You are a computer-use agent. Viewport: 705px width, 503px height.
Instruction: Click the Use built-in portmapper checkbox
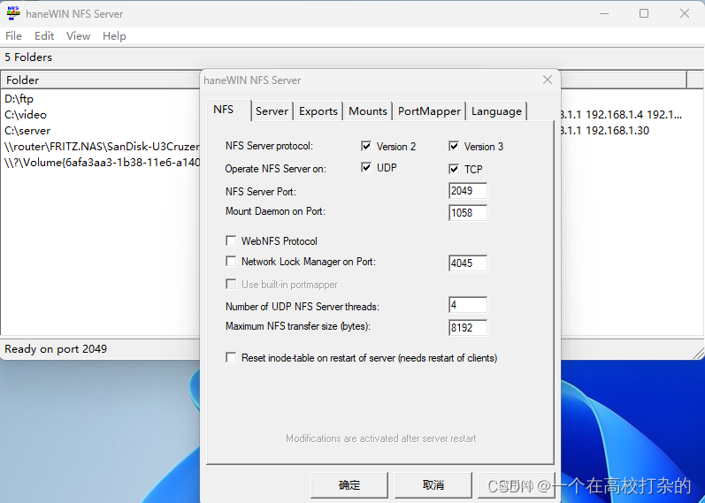coord(231,284)
